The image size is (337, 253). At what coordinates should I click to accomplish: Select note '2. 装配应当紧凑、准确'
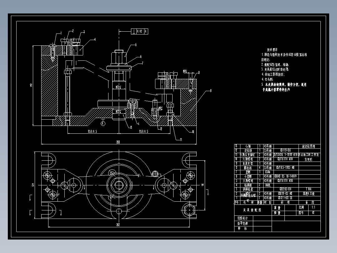(x=275, y=65)
